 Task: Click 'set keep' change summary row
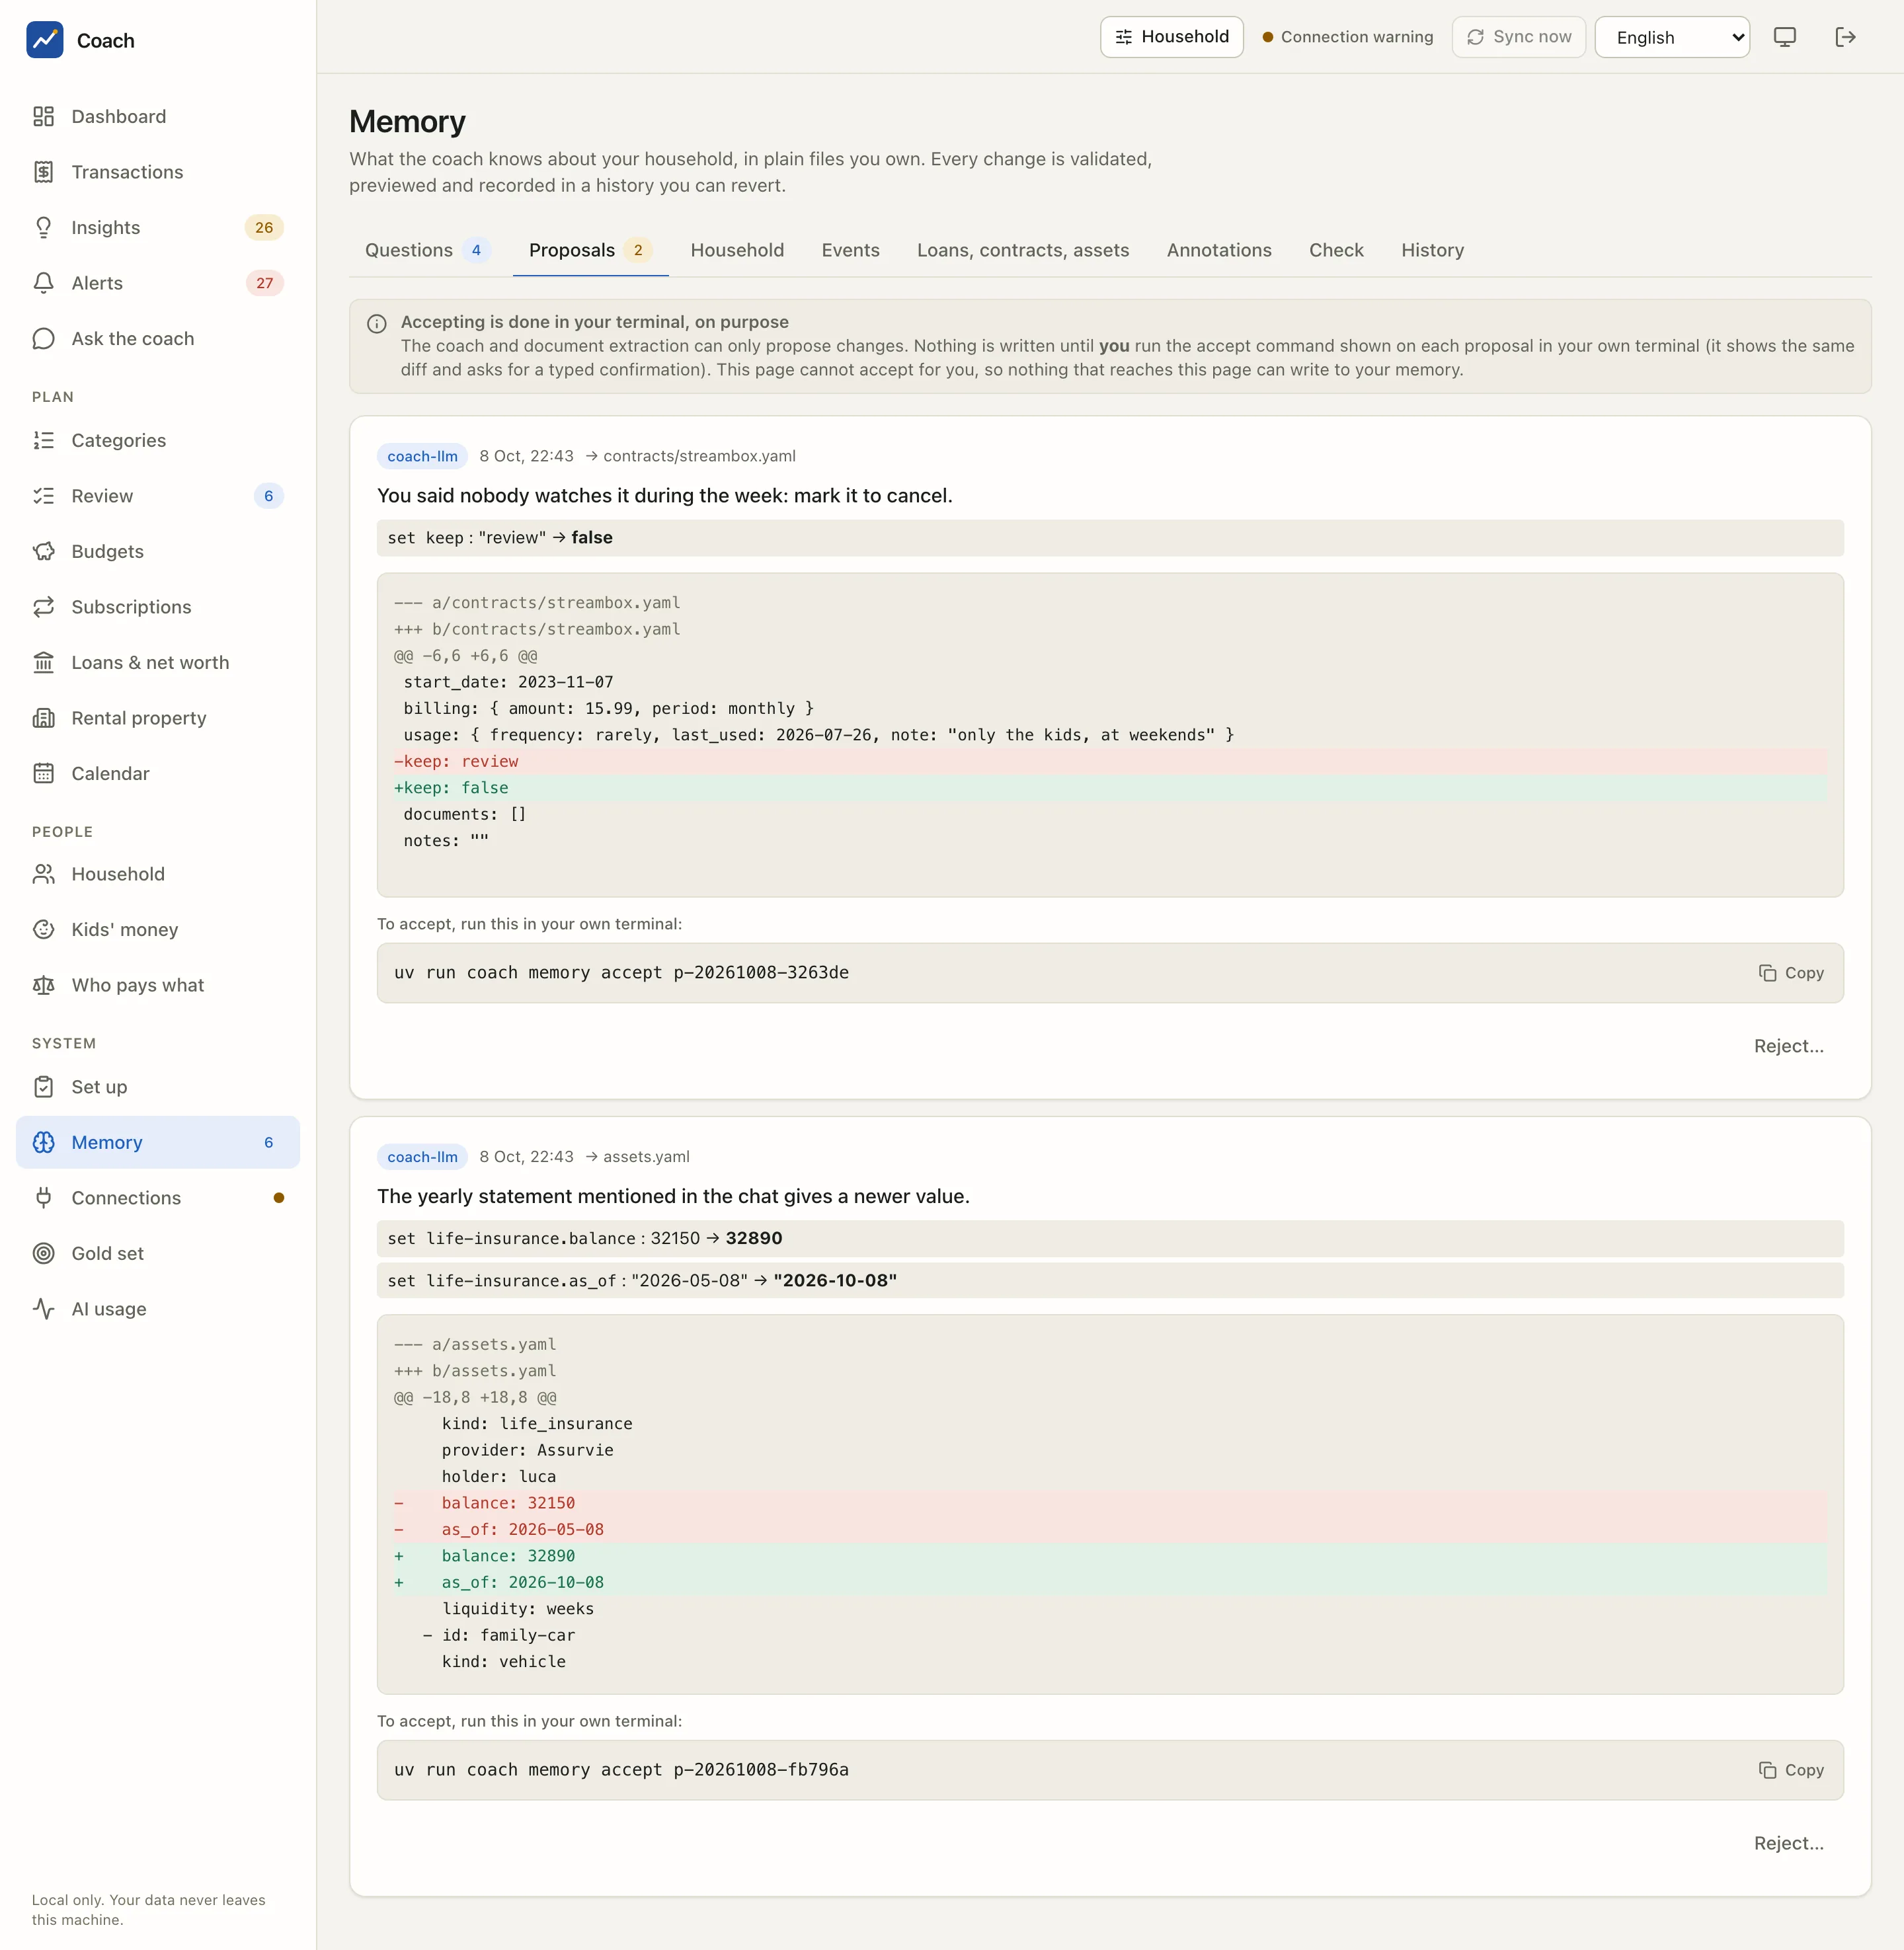click(x=1110, y=538)
